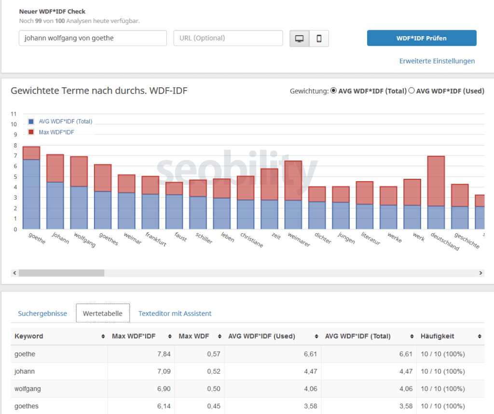
Task: Sort by AVG WDF*IDF (Total) arrows
Action: pos(412,336)
